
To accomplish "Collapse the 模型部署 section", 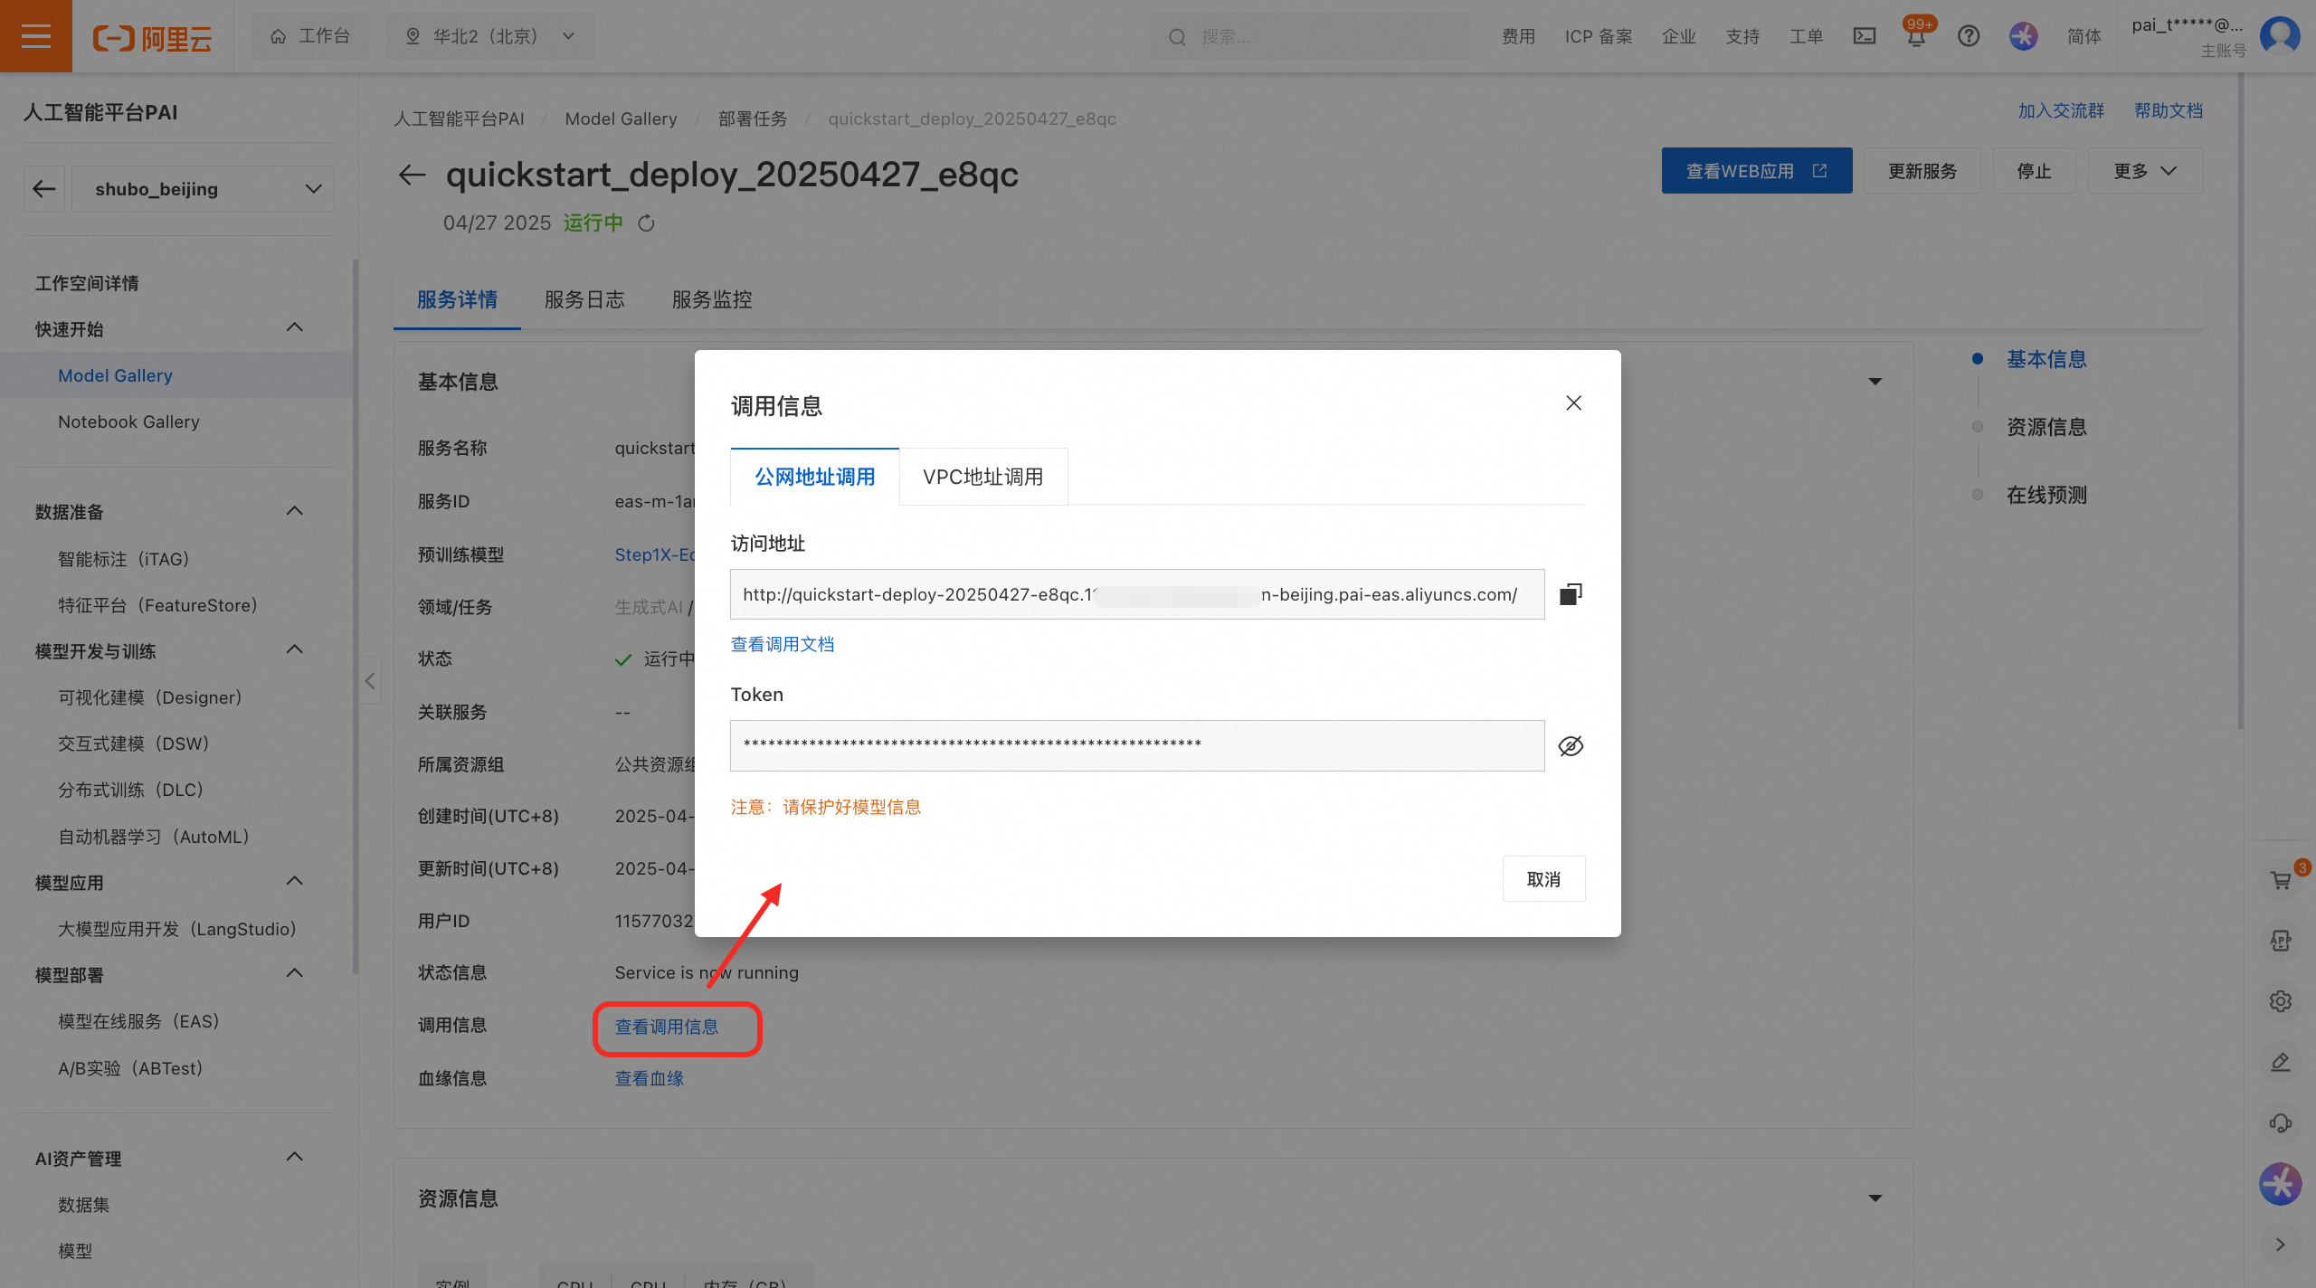I will pos(295,973).
